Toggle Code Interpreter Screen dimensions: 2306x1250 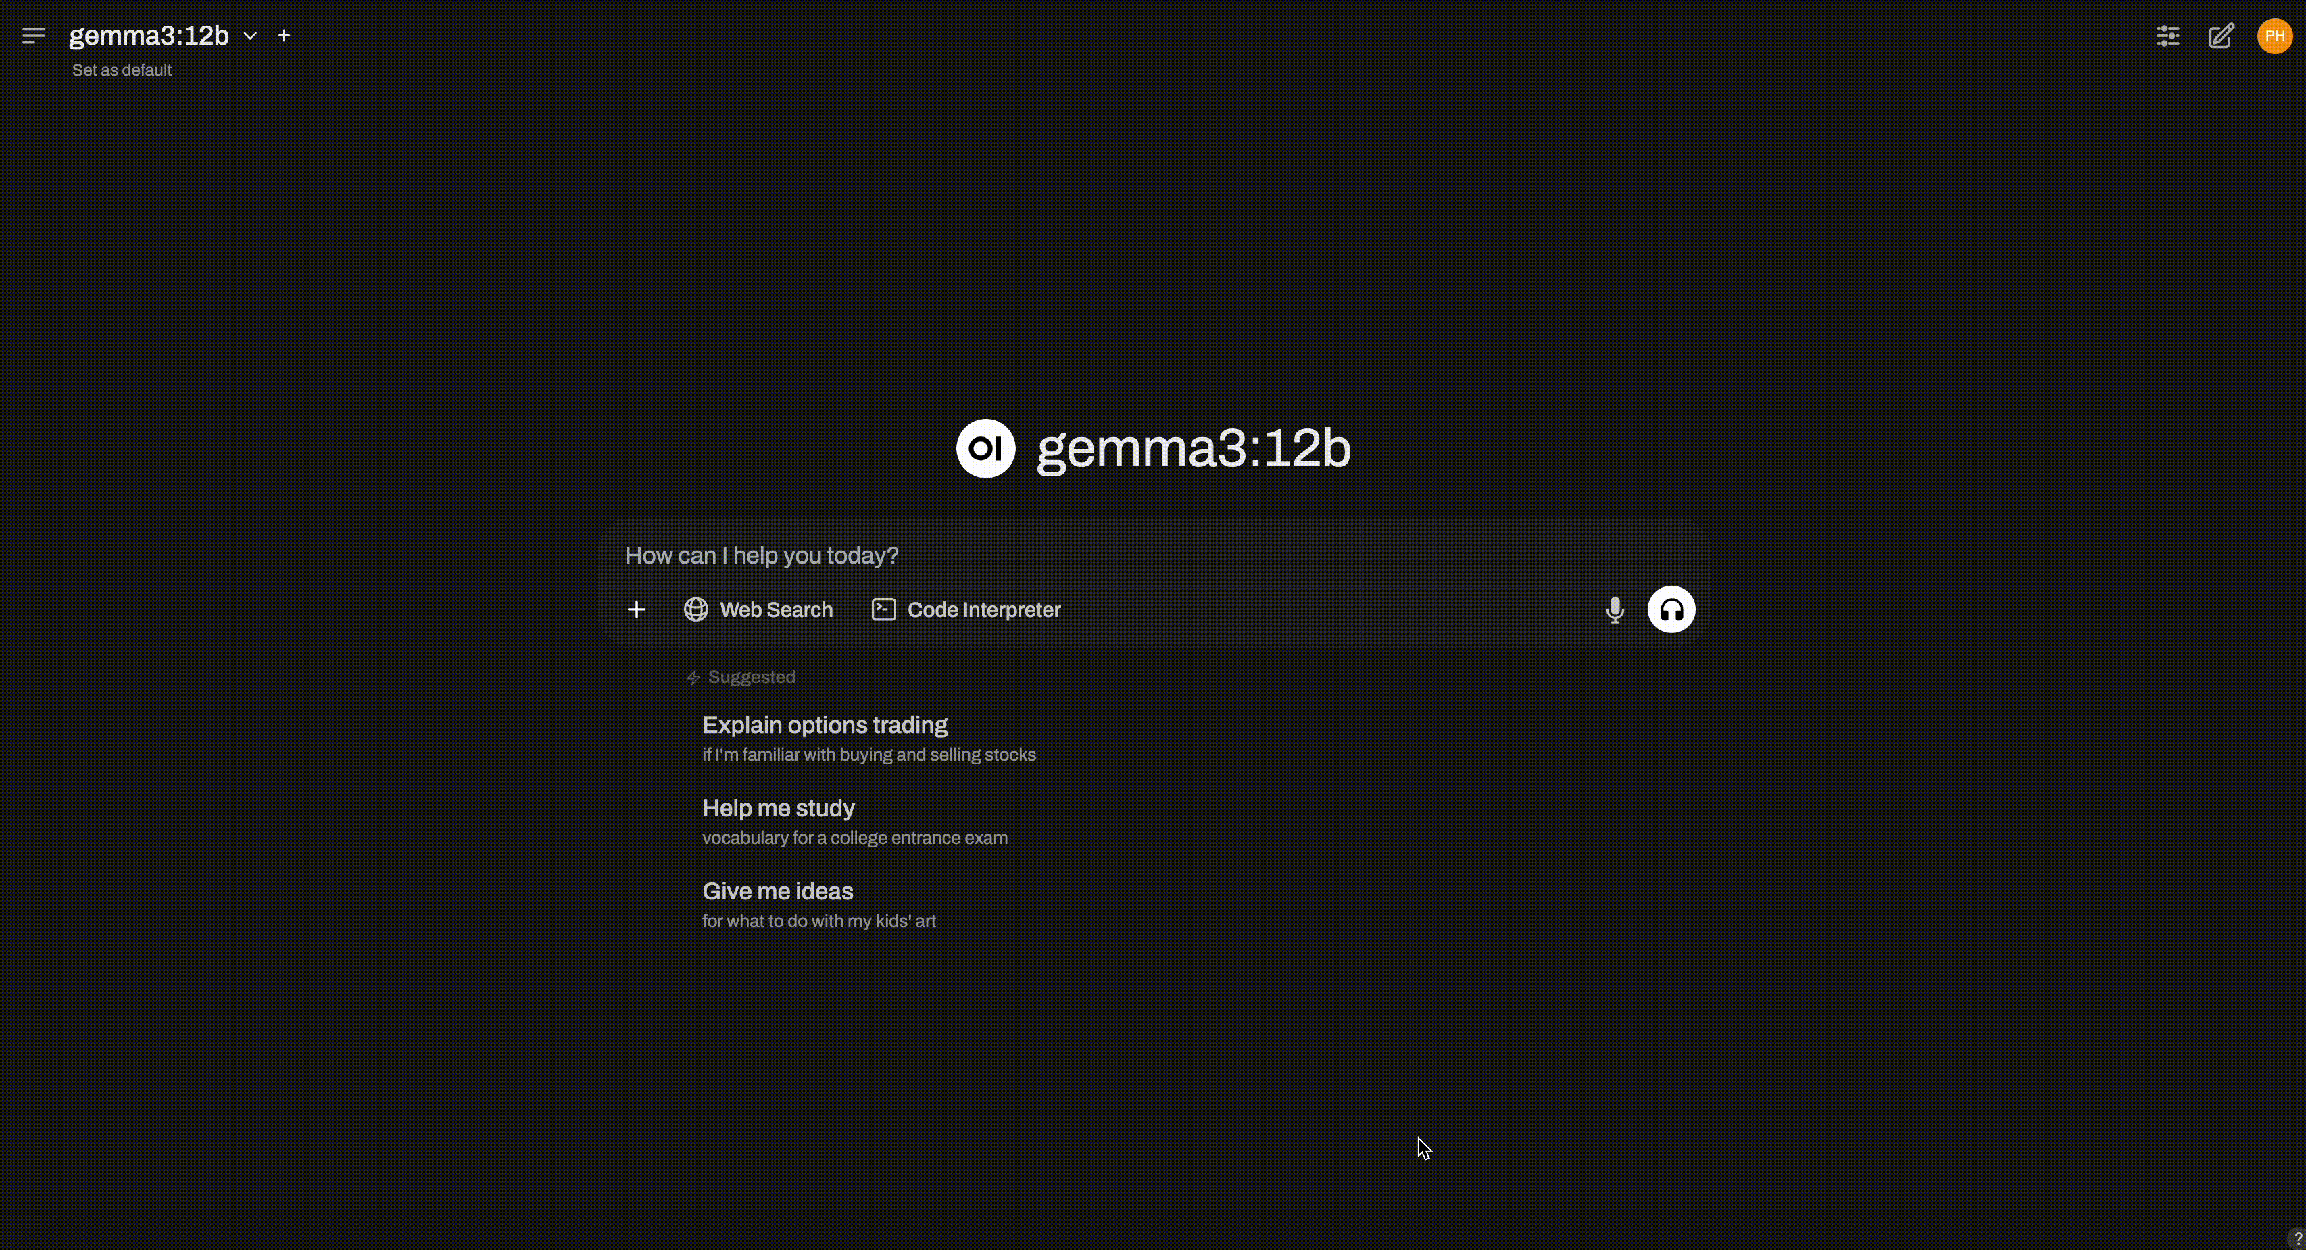966,609
